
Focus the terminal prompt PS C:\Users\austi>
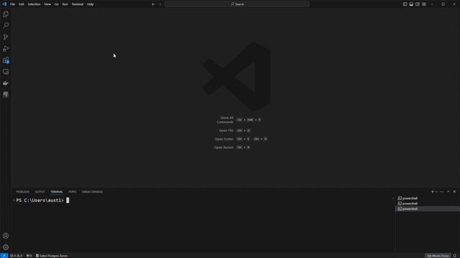coord(40,200)
